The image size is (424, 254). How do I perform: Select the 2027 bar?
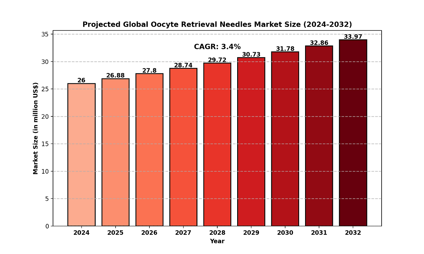click(183, 147)
